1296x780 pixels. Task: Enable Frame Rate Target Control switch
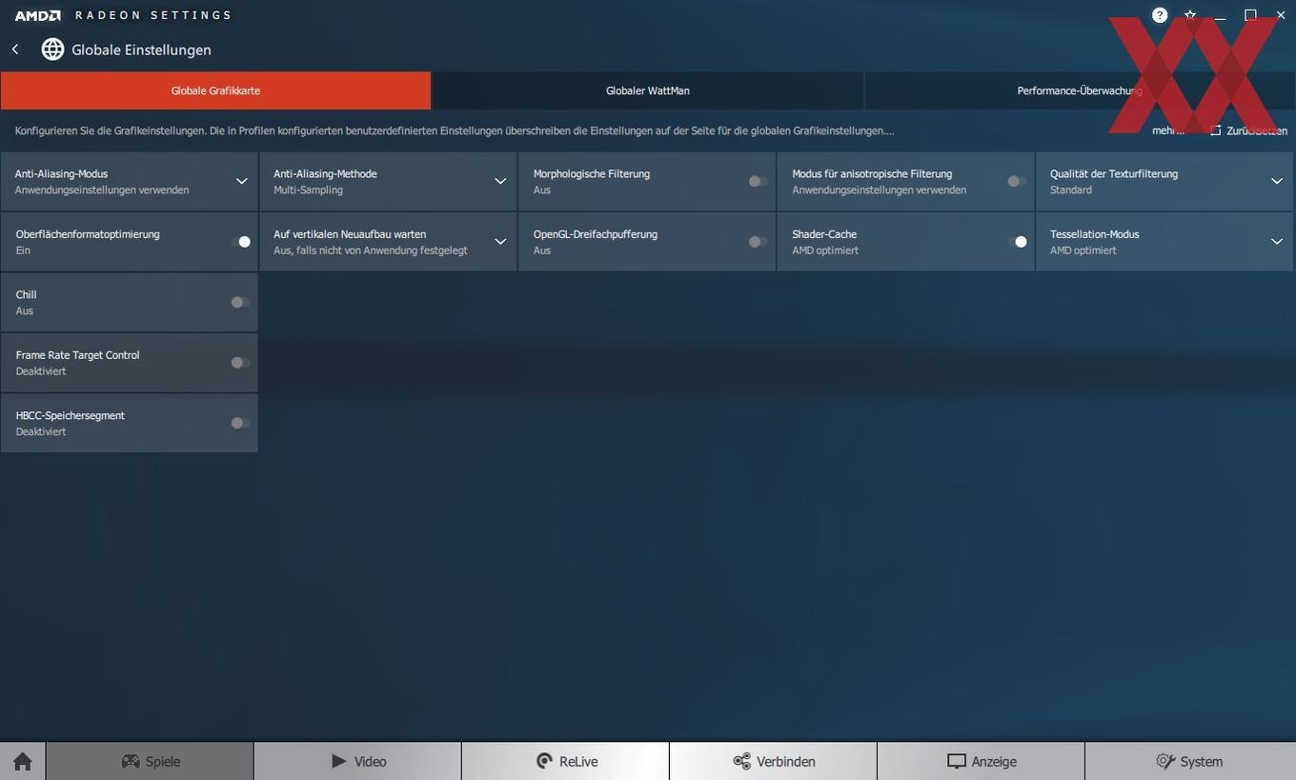pos(240,363)
